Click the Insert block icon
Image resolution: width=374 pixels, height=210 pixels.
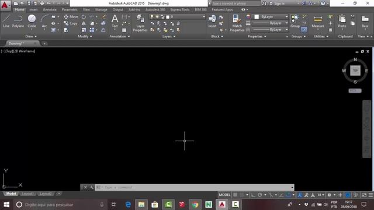click(x=212, y=21)
